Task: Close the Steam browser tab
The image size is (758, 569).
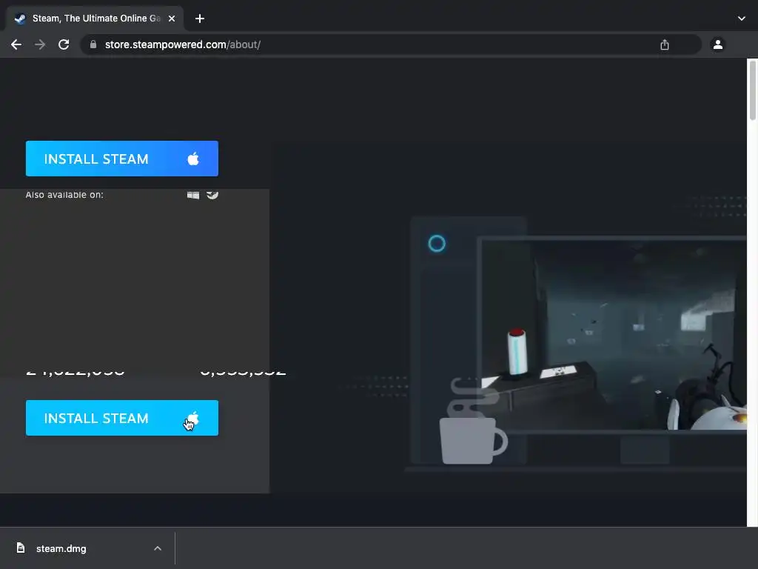Action: tap(172, 19)
